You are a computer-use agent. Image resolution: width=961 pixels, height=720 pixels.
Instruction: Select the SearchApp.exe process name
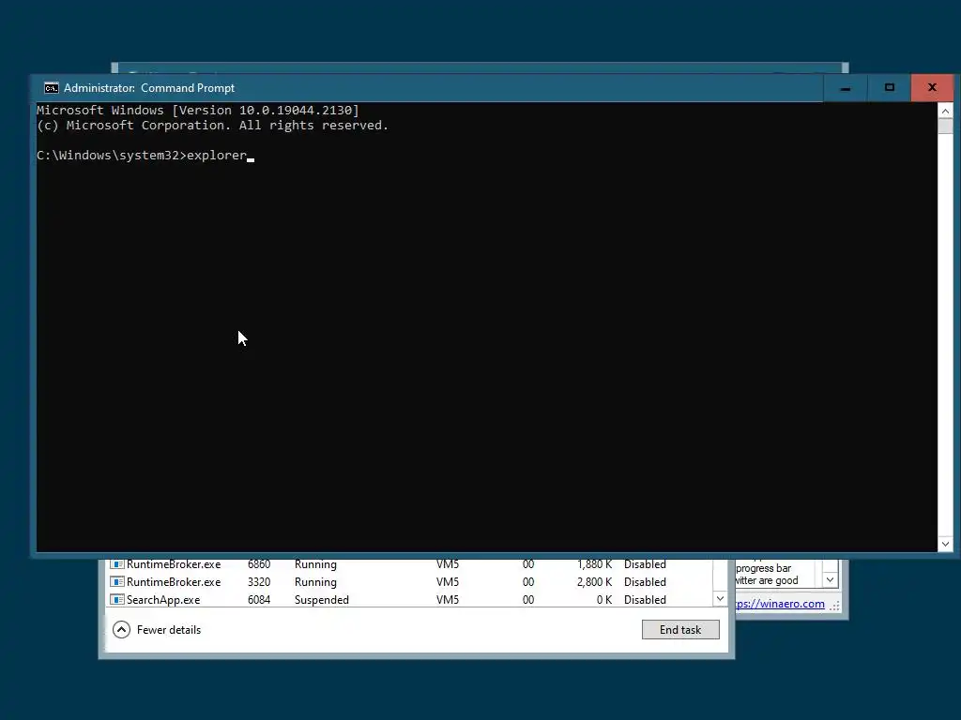pos(163,600)
